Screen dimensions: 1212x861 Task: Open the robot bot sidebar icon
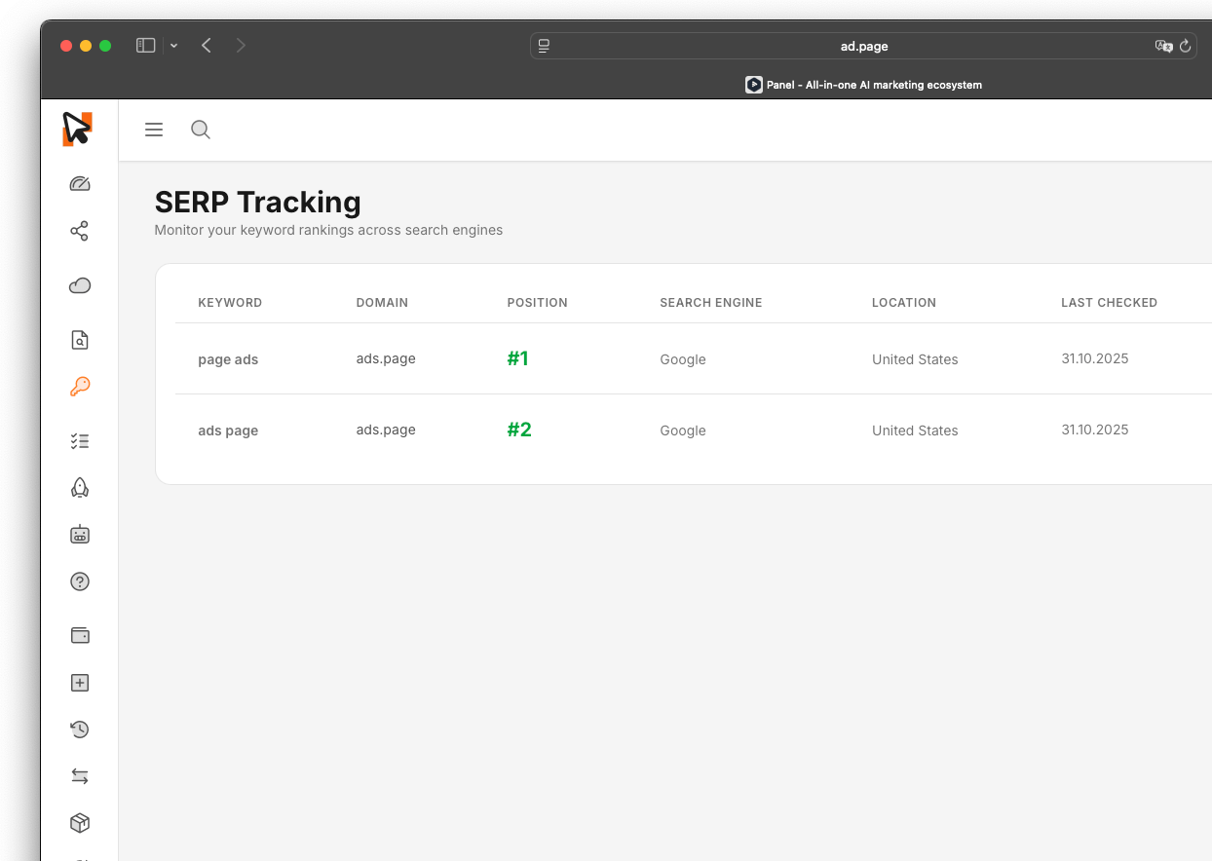80,534
